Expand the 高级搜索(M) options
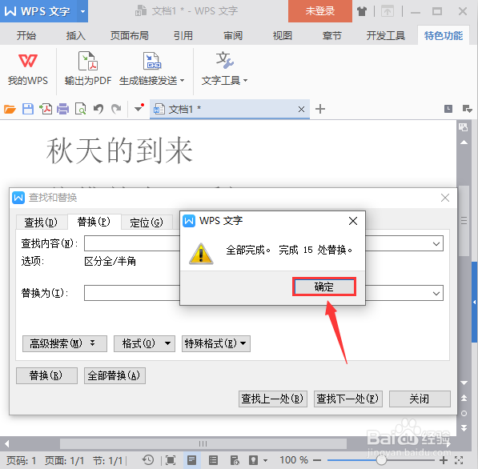The height and width of the screenshot is (469, 478). (x=65, y=344)
